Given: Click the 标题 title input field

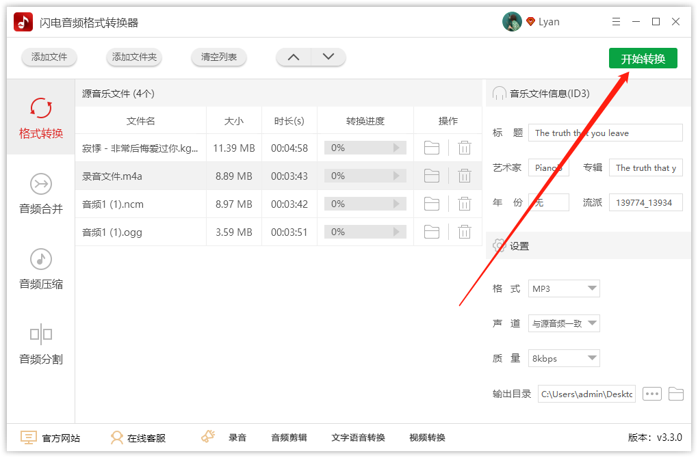Looking at the screenshot, I should pos(605,133).
